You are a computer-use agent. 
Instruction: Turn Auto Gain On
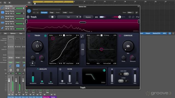point(121,74)
